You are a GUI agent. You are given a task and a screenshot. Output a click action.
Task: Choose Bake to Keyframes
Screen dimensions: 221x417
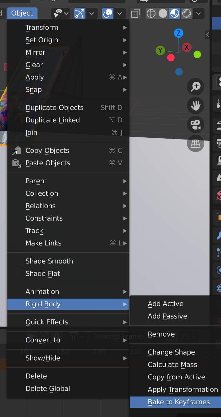[x=179, y=402]
